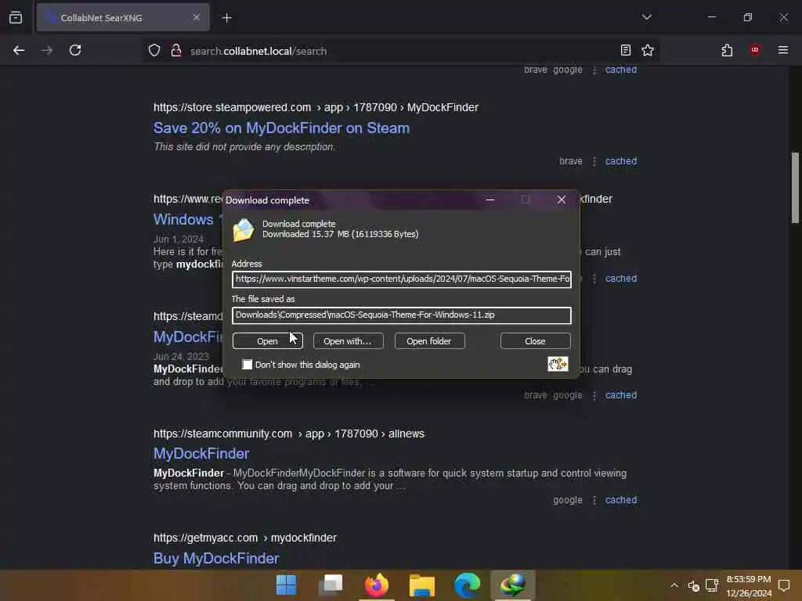Close the CollabNet SearXNG tab
This screenshot has width=802, height=601.
point(197,17)
